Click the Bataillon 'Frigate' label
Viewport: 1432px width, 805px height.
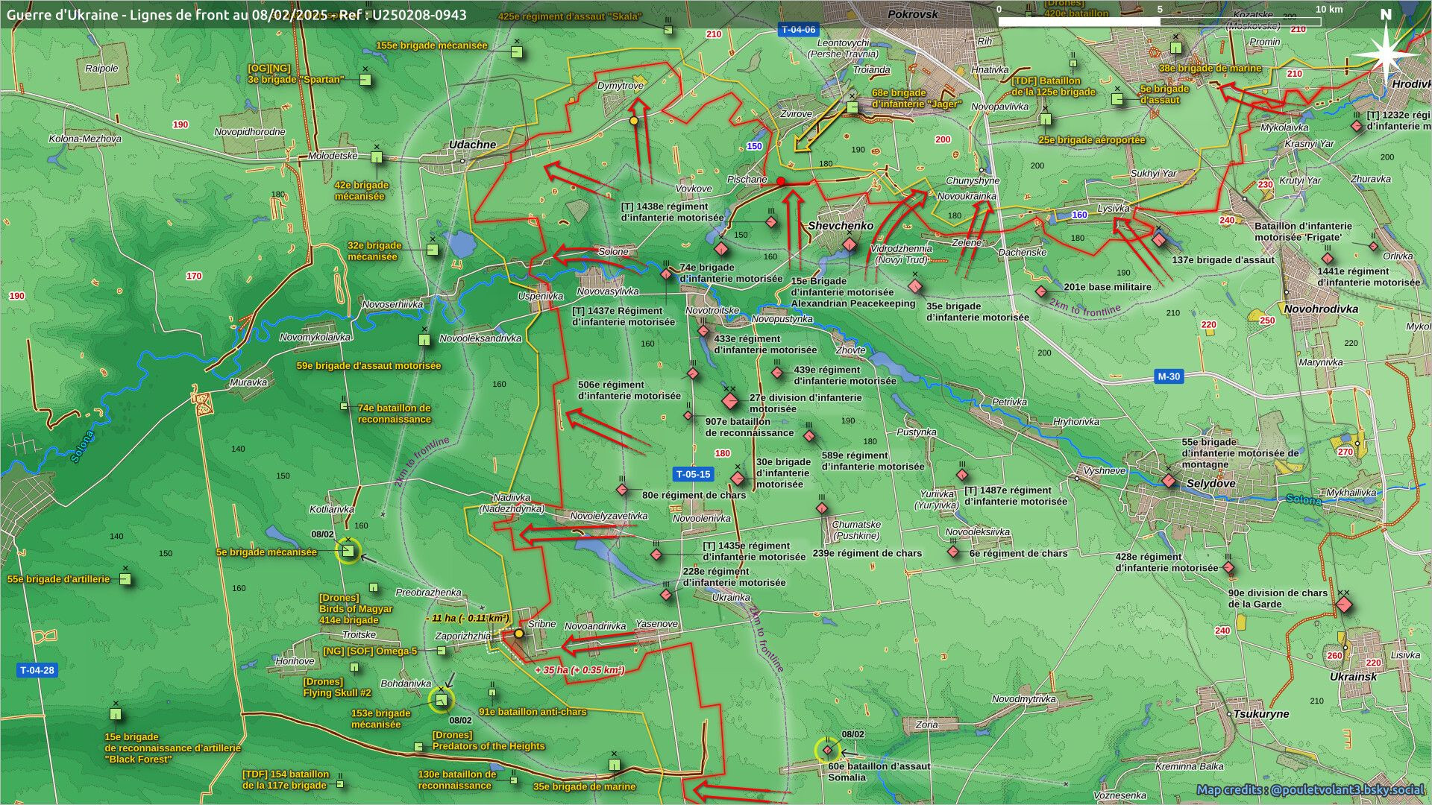[1303, 232]
